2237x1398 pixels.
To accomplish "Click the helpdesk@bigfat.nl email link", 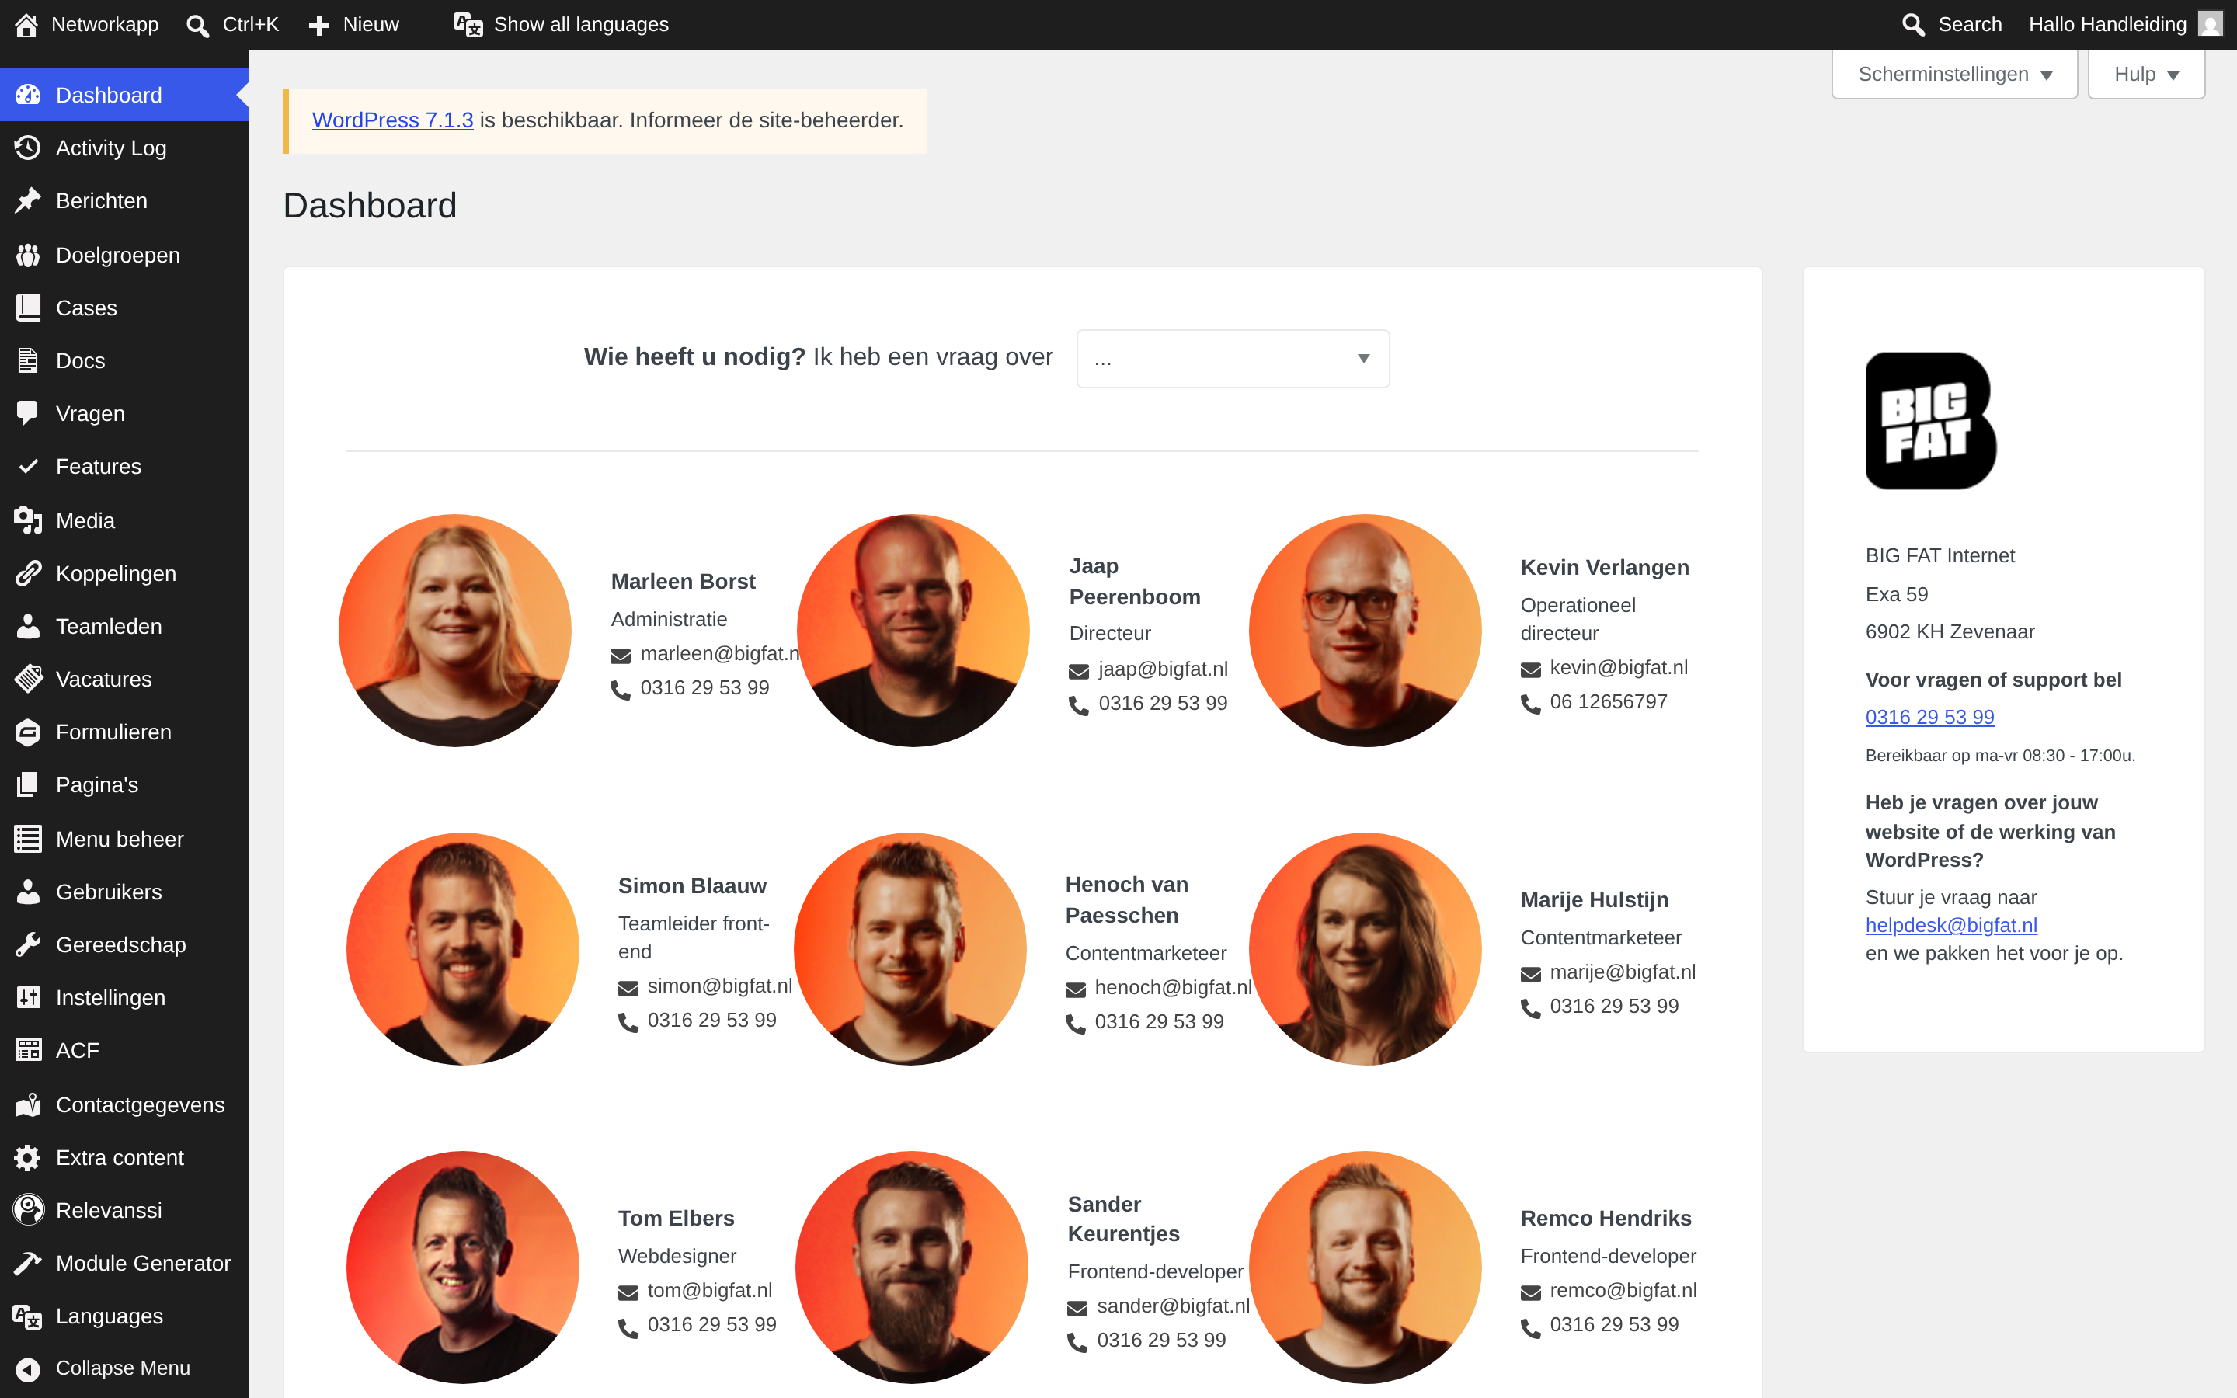I will 1950,924.
